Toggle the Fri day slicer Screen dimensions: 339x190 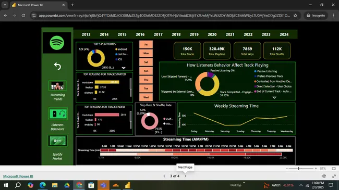click(146, 44)
